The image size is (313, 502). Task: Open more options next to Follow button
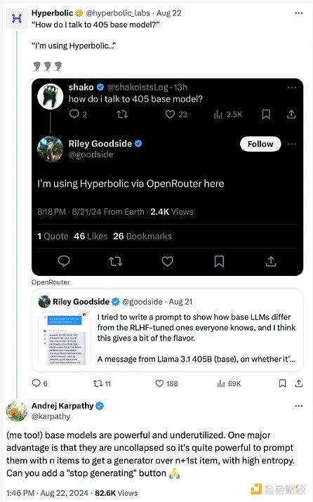(x=292, y=144)
